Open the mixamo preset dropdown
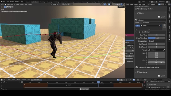 point(150,20)
